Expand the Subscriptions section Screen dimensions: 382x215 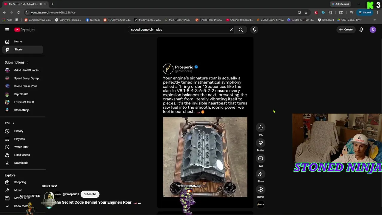click(17, 62)
